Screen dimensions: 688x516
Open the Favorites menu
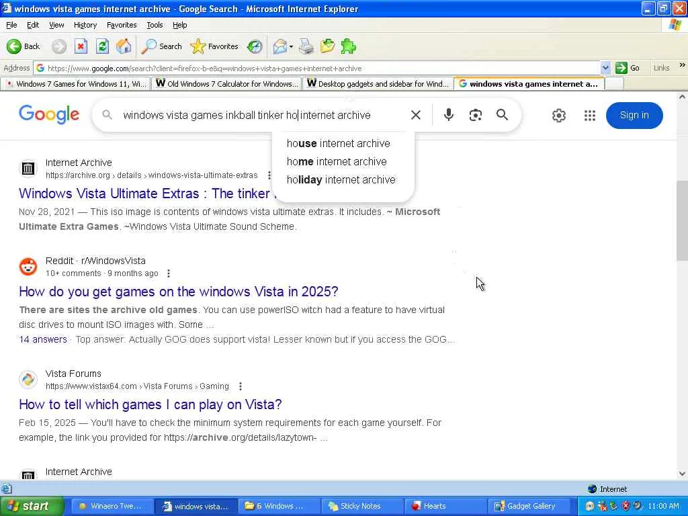pos(122,25)
